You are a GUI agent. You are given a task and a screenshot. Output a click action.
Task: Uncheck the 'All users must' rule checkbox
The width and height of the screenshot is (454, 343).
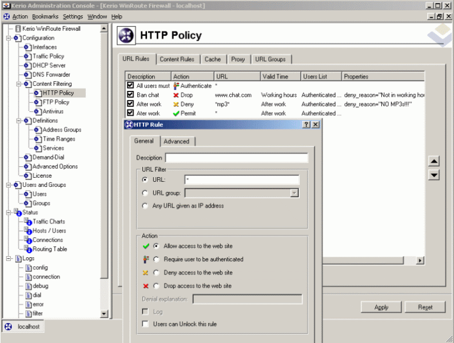point(130,85)
